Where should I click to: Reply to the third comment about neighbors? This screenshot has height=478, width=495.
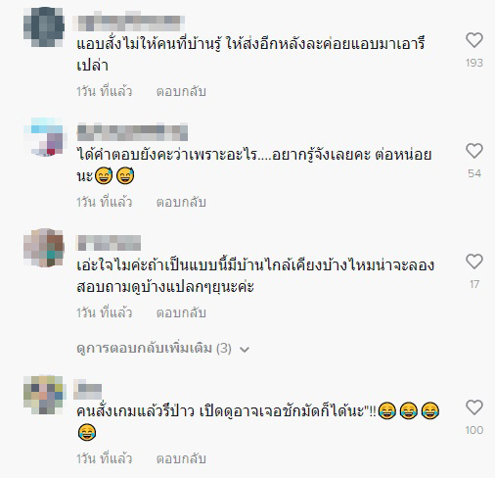[x=181, y=312]
